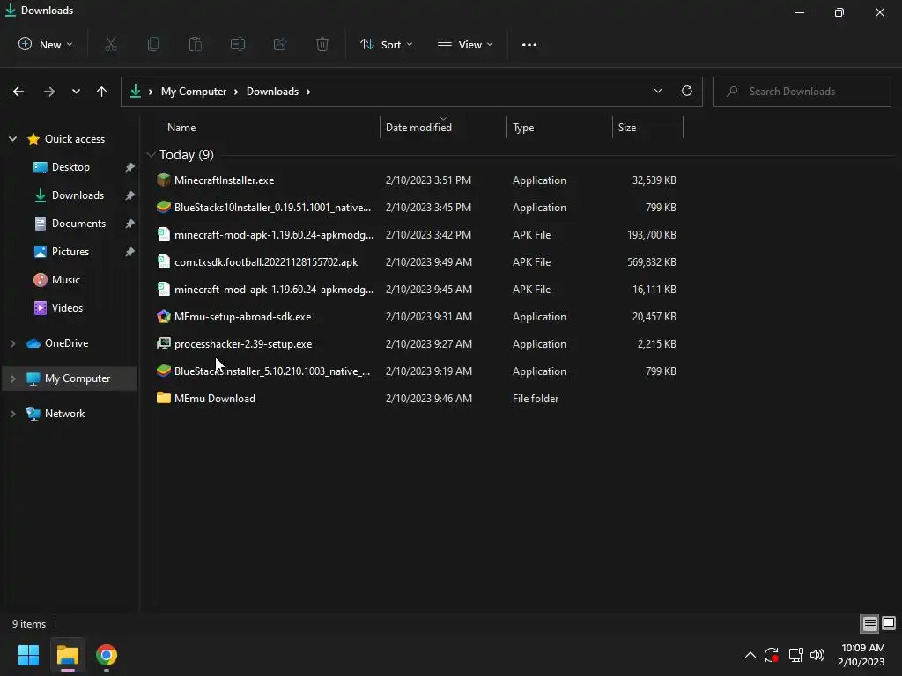Unpin Documents using its pin icon
This screenshot has width=902, height=676.
130,223
